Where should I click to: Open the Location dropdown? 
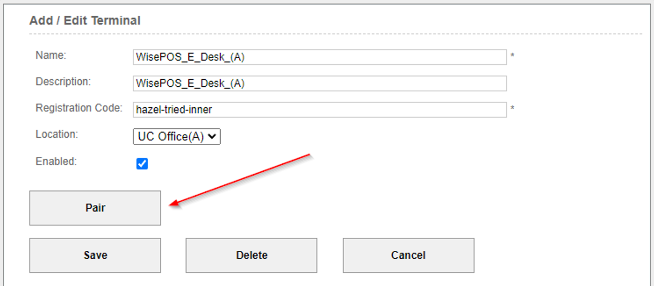(177, 136)
